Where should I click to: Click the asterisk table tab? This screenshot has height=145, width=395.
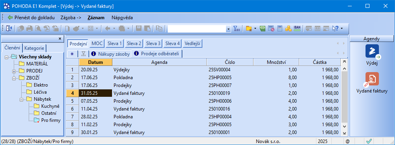tap(72, 54)
